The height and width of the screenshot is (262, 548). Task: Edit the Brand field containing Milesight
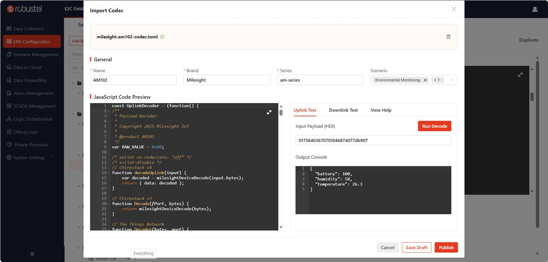(x=227, y=80)
